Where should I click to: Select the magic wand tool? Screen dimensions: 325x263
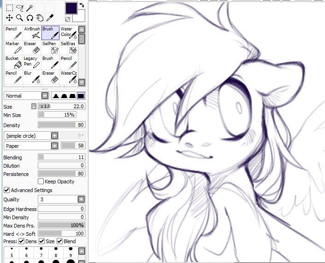click(x=30, y=8)
